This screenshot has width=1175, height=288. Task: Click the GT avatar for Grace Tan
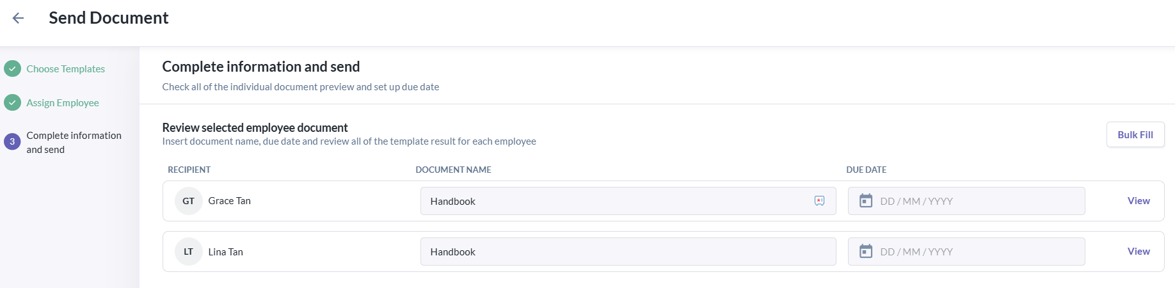[x=188, y=201]
